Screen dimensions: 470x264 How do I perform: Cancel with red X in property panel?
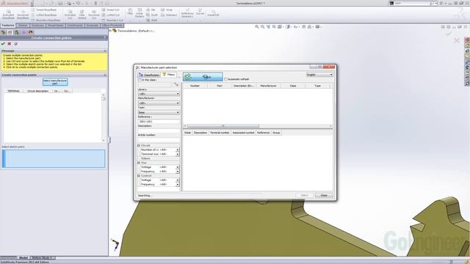click(10, 44)
